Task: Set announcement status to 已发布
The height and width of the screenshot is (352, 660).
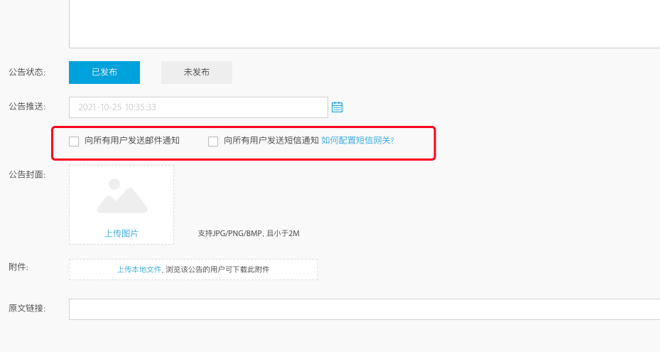Action: (104, 72)
